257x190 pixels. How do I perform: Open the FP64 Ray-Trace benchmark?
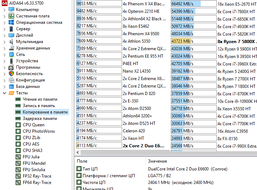37,183
